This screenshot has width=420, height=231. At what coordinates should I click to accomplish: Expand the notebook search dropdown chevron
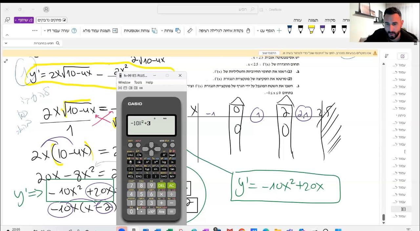pyautogui.click(x=6, y=43)
